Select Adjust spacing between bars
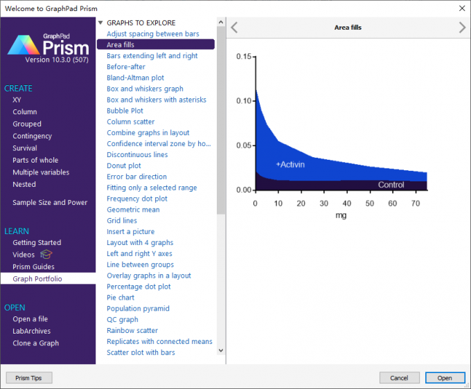 coord(153,34)
